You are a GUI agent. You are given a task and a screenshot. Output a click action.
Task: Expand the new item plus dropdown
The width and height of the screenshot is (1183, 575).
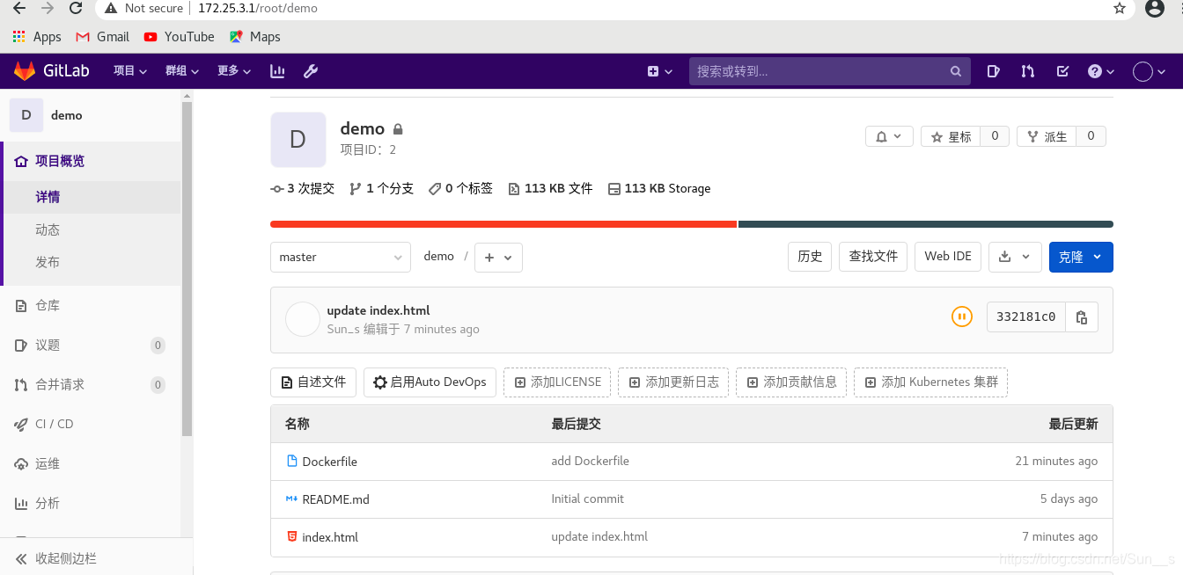click(x=660, y=71)
